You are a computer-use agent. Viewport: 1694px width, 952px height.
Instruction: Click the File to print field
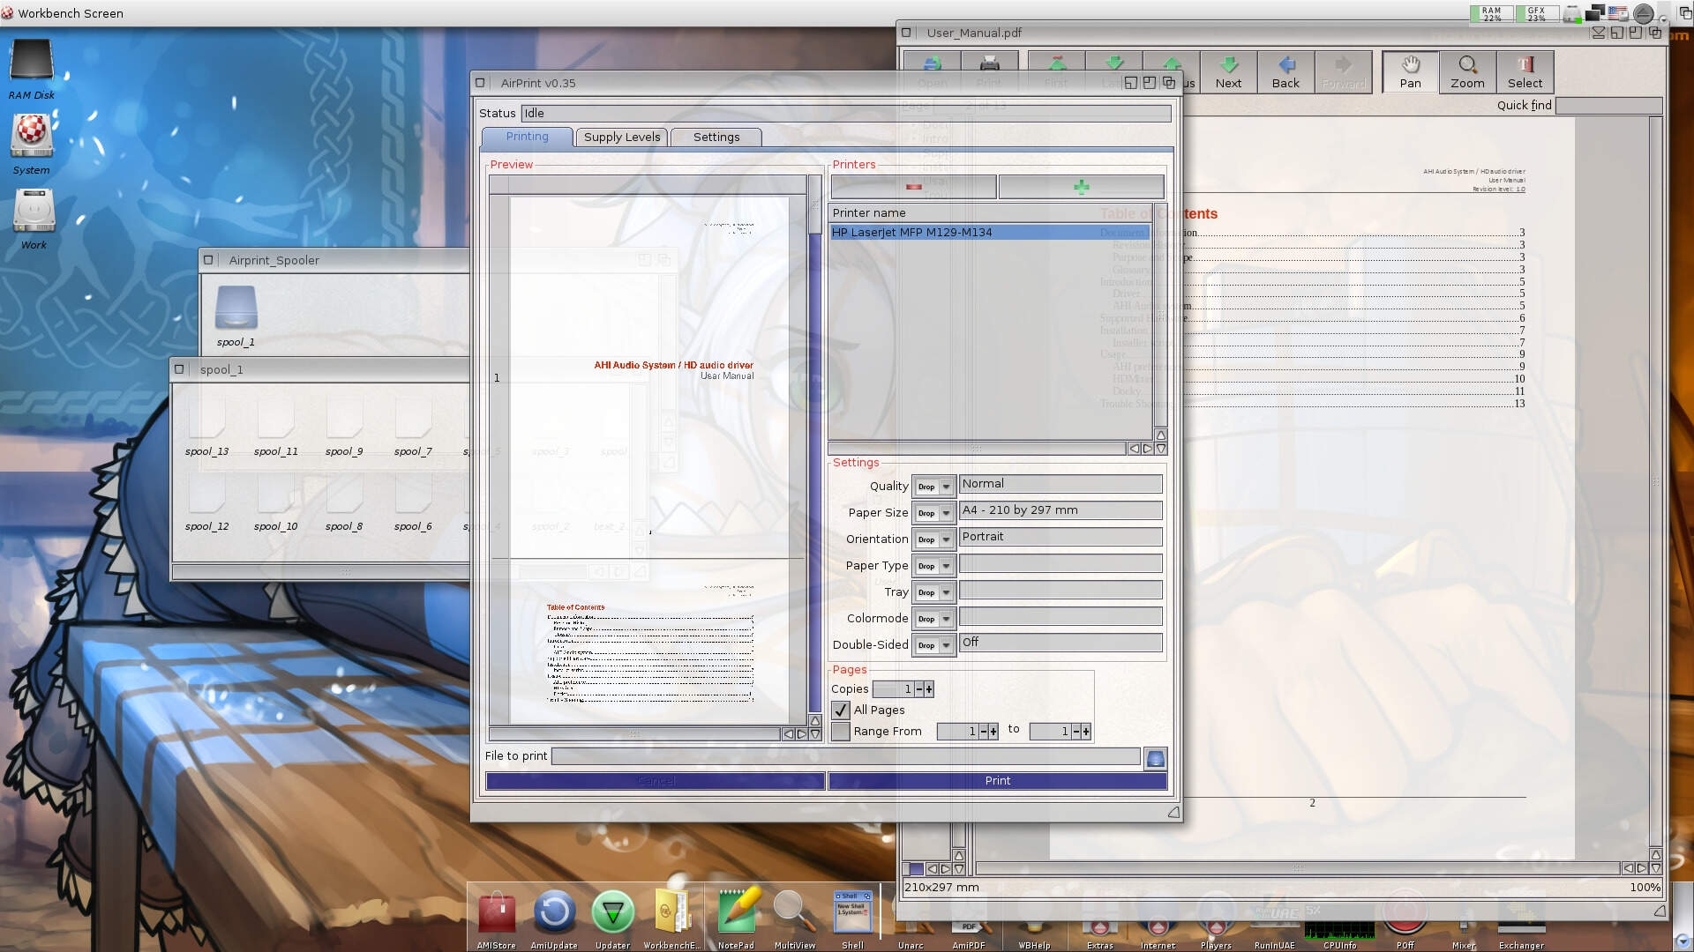pos(845,756)
